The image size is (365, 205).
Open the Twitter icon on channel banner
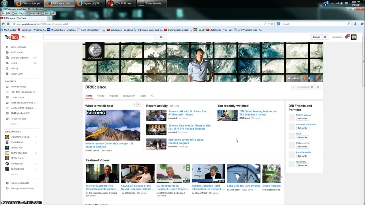pos(313,78)
